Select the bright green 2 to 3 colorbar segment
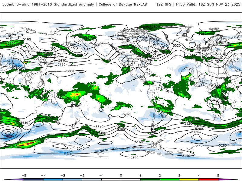242x181 pixels. tap(170, 179)
